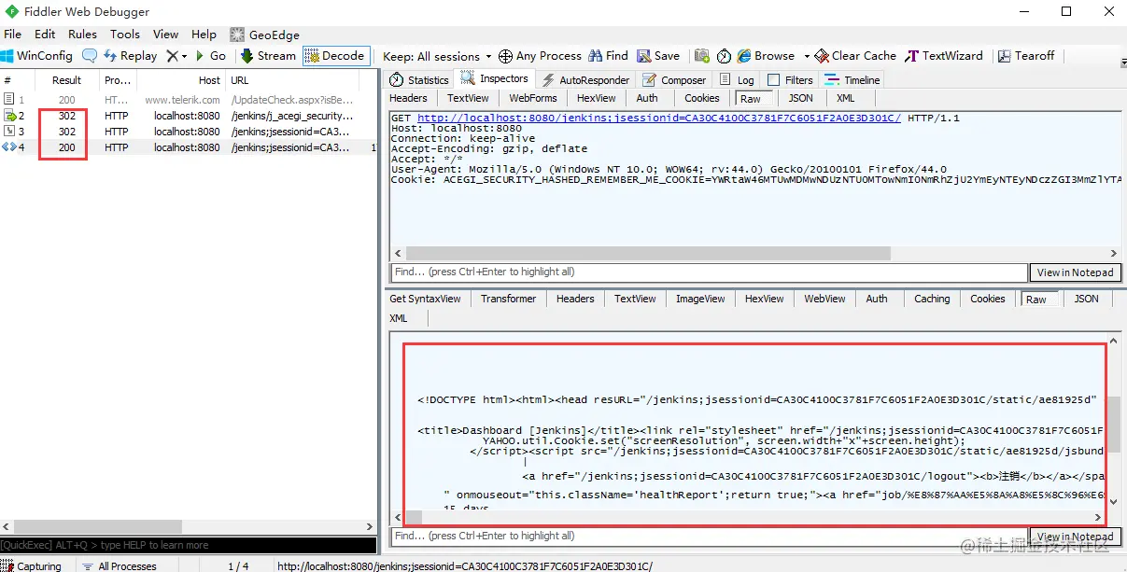The image size is (1127, 572).
Task: Select session 3 row in the list
Action: pyautogui.click(x=187, y=132)
